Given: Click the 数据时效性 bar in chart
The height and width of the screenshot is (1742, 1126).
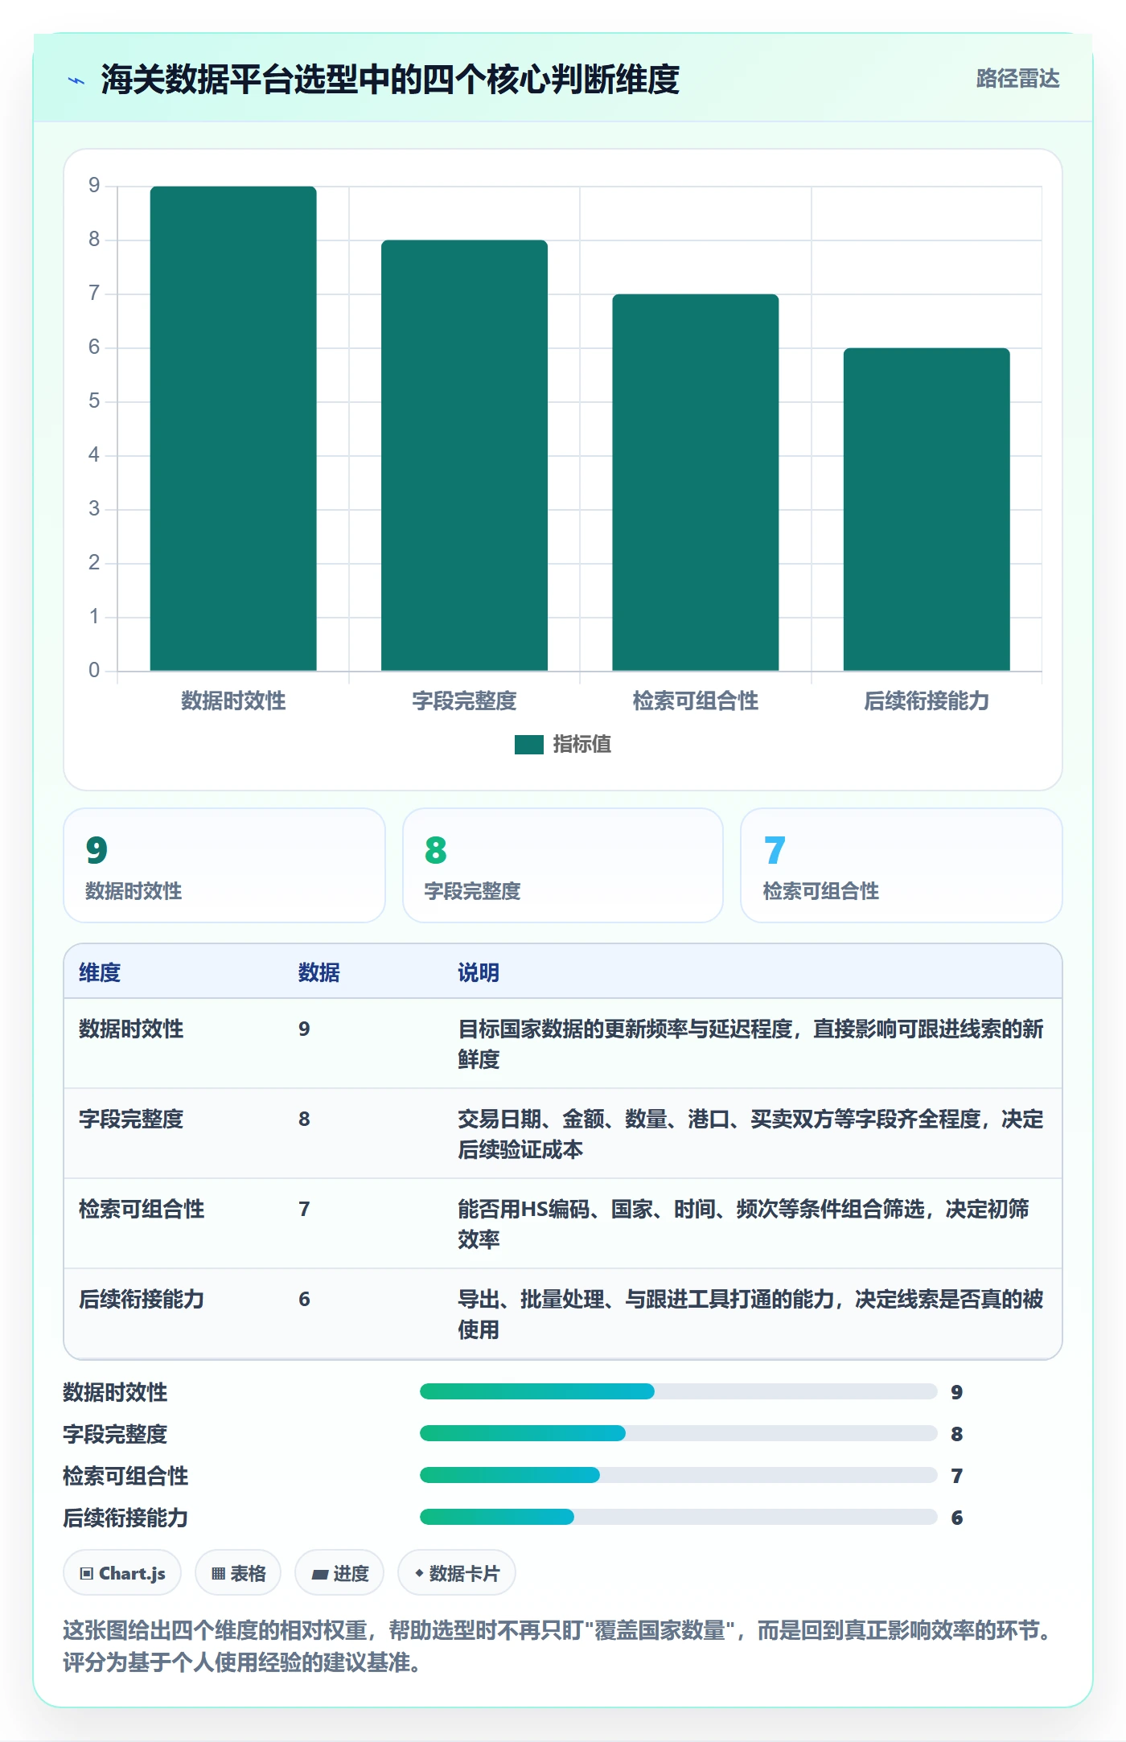Looking at the screenshot, I should (x=233, y=428).
